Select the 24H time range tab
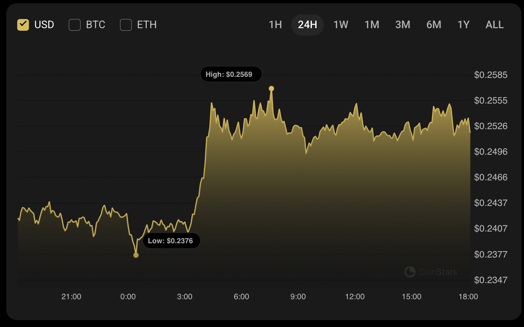Viewport: 524px width, 327px height. point(307,25)
